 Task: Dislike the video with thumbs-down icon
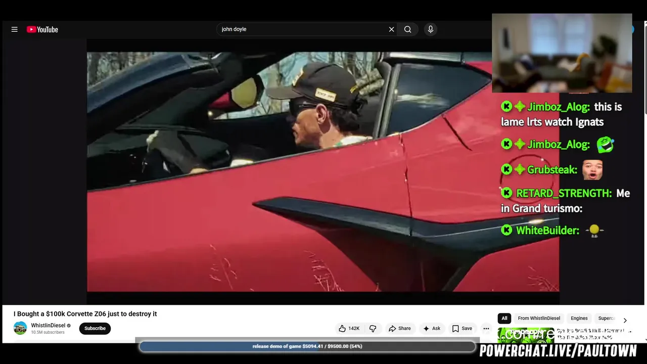(x=373, y=329)
